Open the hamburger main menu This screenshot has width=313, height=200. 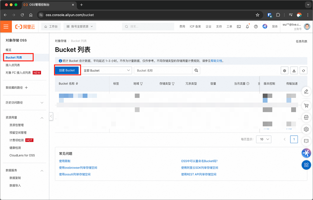pos(6,27)
